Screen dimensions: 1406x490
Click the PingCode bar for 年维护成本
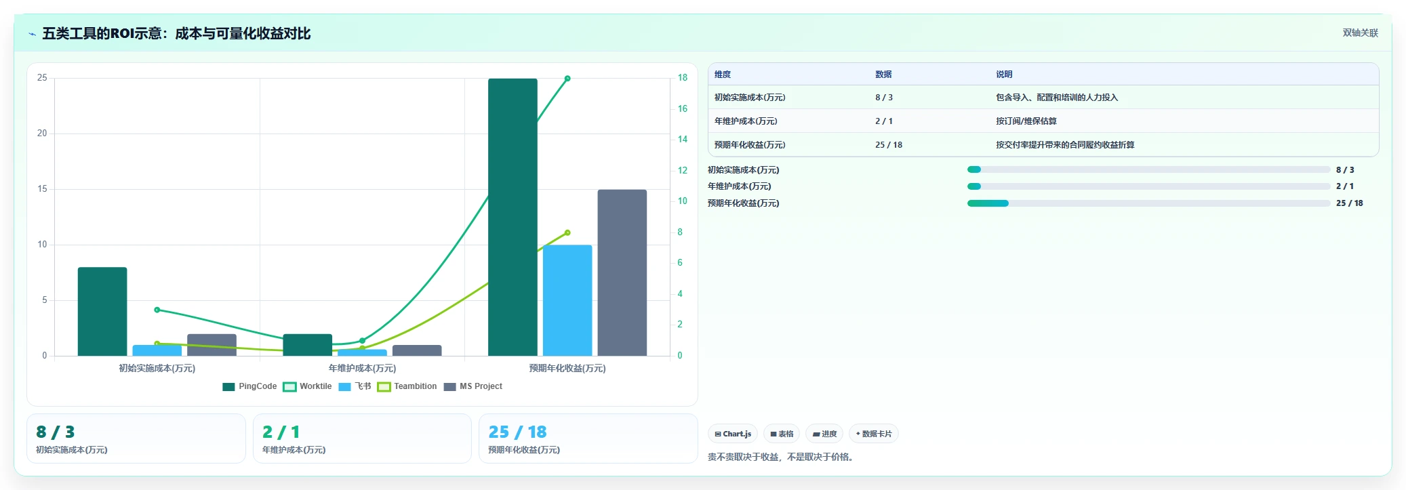(x=307, y=345)
